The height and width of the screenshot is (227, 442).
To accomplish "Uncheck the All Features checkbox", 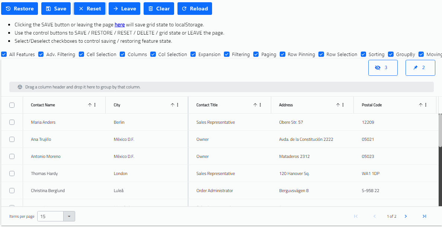I will tap(4, 54).
